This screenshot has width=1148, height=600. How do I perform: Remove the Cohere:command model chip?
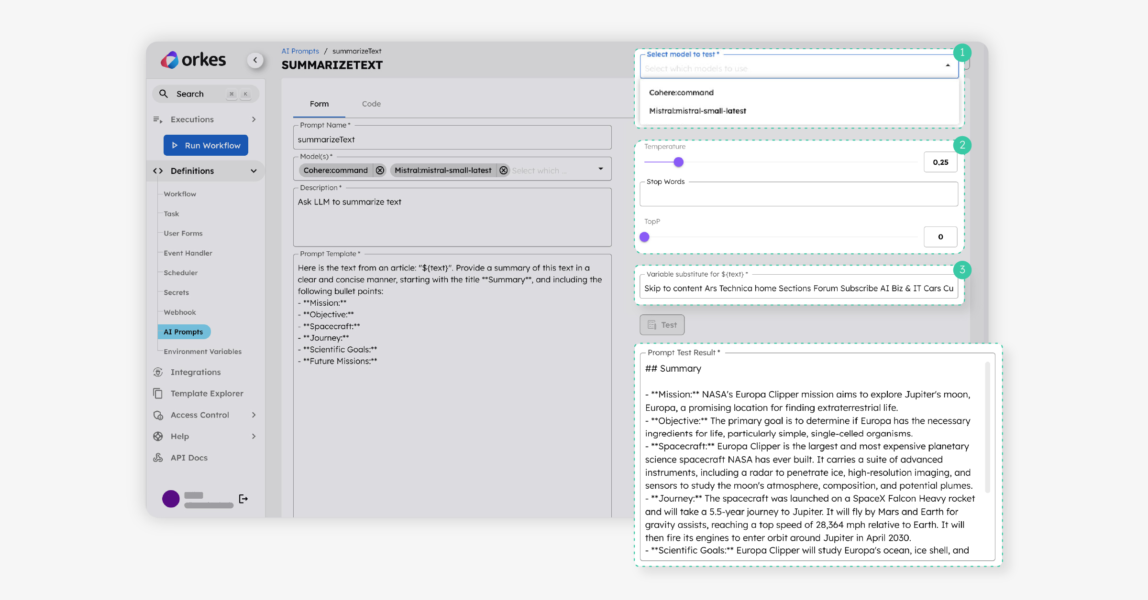[x=379, y=170]
